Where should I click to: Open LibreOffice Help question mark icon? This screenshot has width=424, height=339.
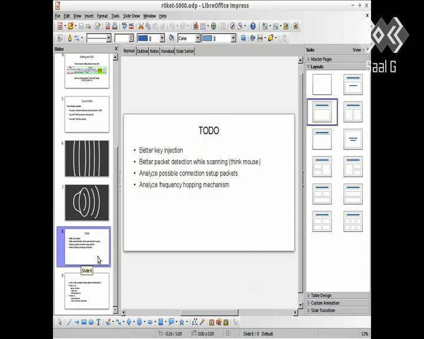click(253, 26)
